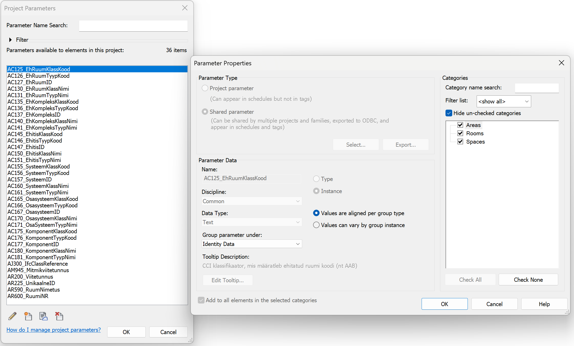Screen dimensions: 574x346
Task: Click the Parameter Name Search field
Action: (133, 26)
